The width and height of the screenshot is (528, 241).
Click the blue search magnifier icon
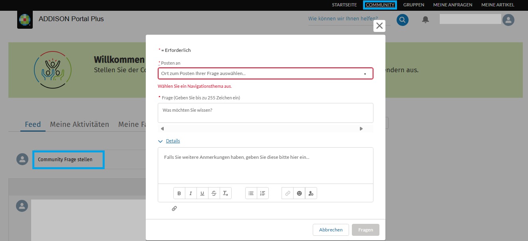(x=403, y=20)
